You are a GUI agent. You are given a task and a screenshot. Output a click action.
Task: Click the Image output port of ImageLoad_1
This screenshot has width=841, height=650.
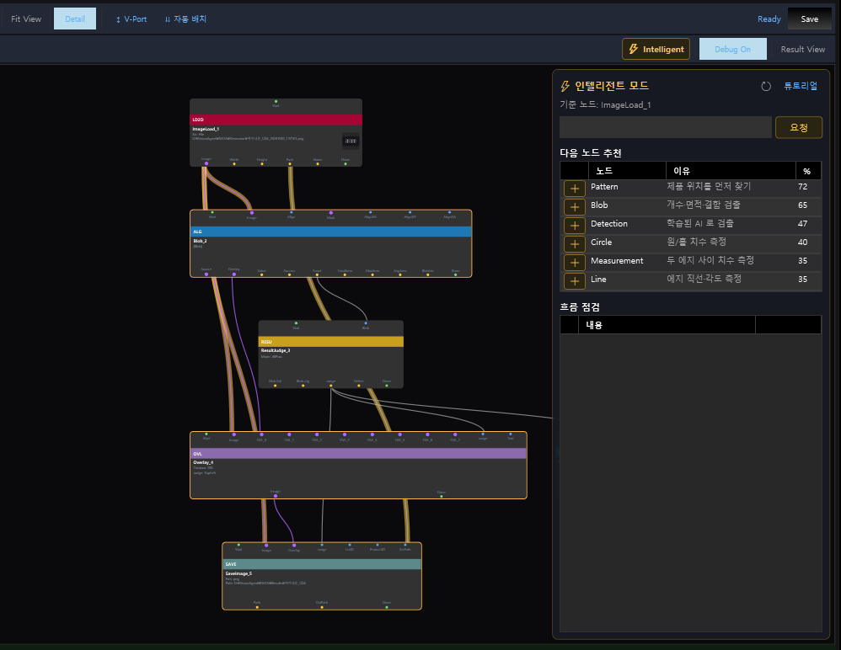(x=206, y=163)
